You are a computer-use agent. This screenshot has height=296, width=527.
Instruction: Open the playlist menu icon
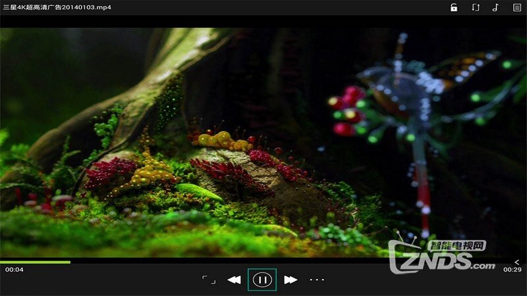pyautogui.click(x=517, y=8)
